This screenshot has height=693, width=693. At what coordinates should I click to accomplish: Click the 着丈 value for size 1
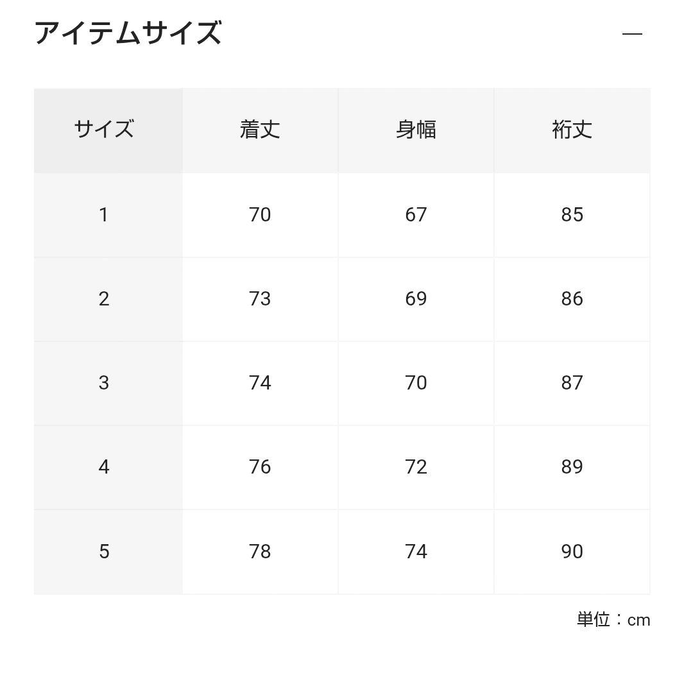pyautogui.click(x=260, y=215)
